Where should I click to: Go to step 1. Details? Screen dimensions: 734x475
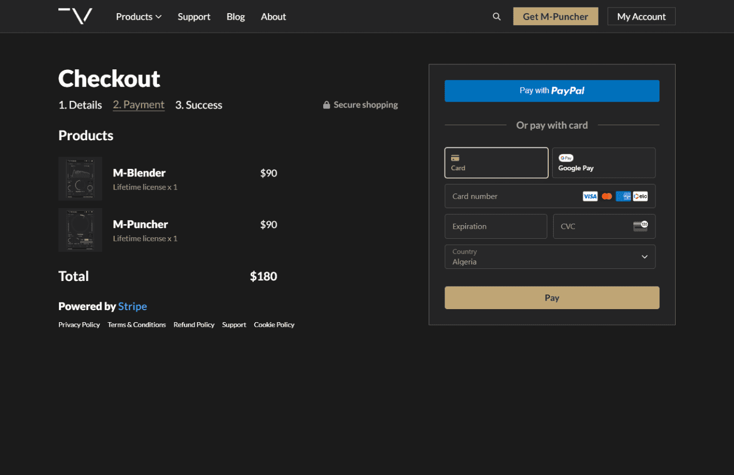coord(80,105)
